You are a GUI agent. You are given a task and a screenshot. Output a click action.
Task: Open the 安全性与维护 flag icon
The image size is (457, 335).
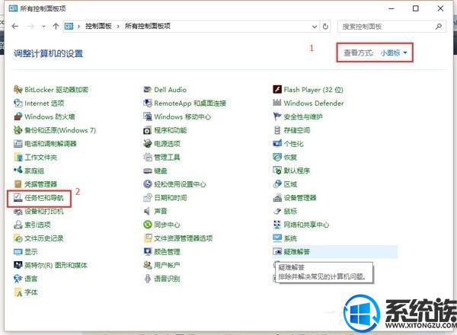pyautogui.click(x=277, y=116)
